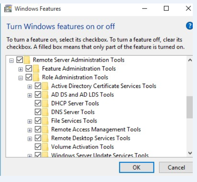Select the DHCP Server Tools label
Viewport: 197px width, 182px height.
coord(75,103)
